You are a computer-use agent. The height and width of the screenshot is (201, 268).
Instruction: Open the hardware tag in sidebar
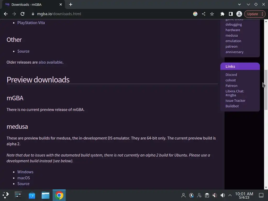(233, 30)
